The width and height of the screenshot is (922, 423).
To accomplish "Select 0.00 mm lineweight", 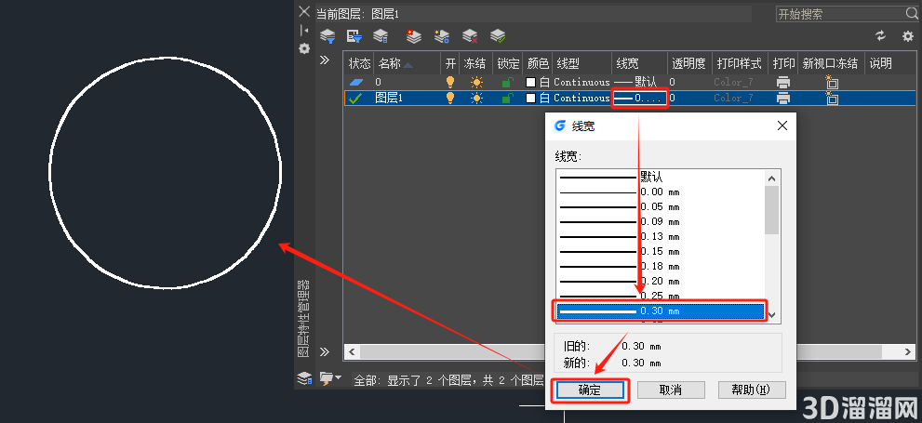I will [661, 192].
